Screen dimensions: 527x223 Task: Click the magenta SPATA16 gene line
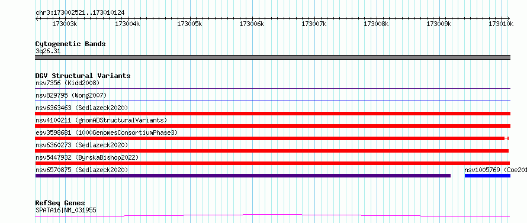pos(272,215)
